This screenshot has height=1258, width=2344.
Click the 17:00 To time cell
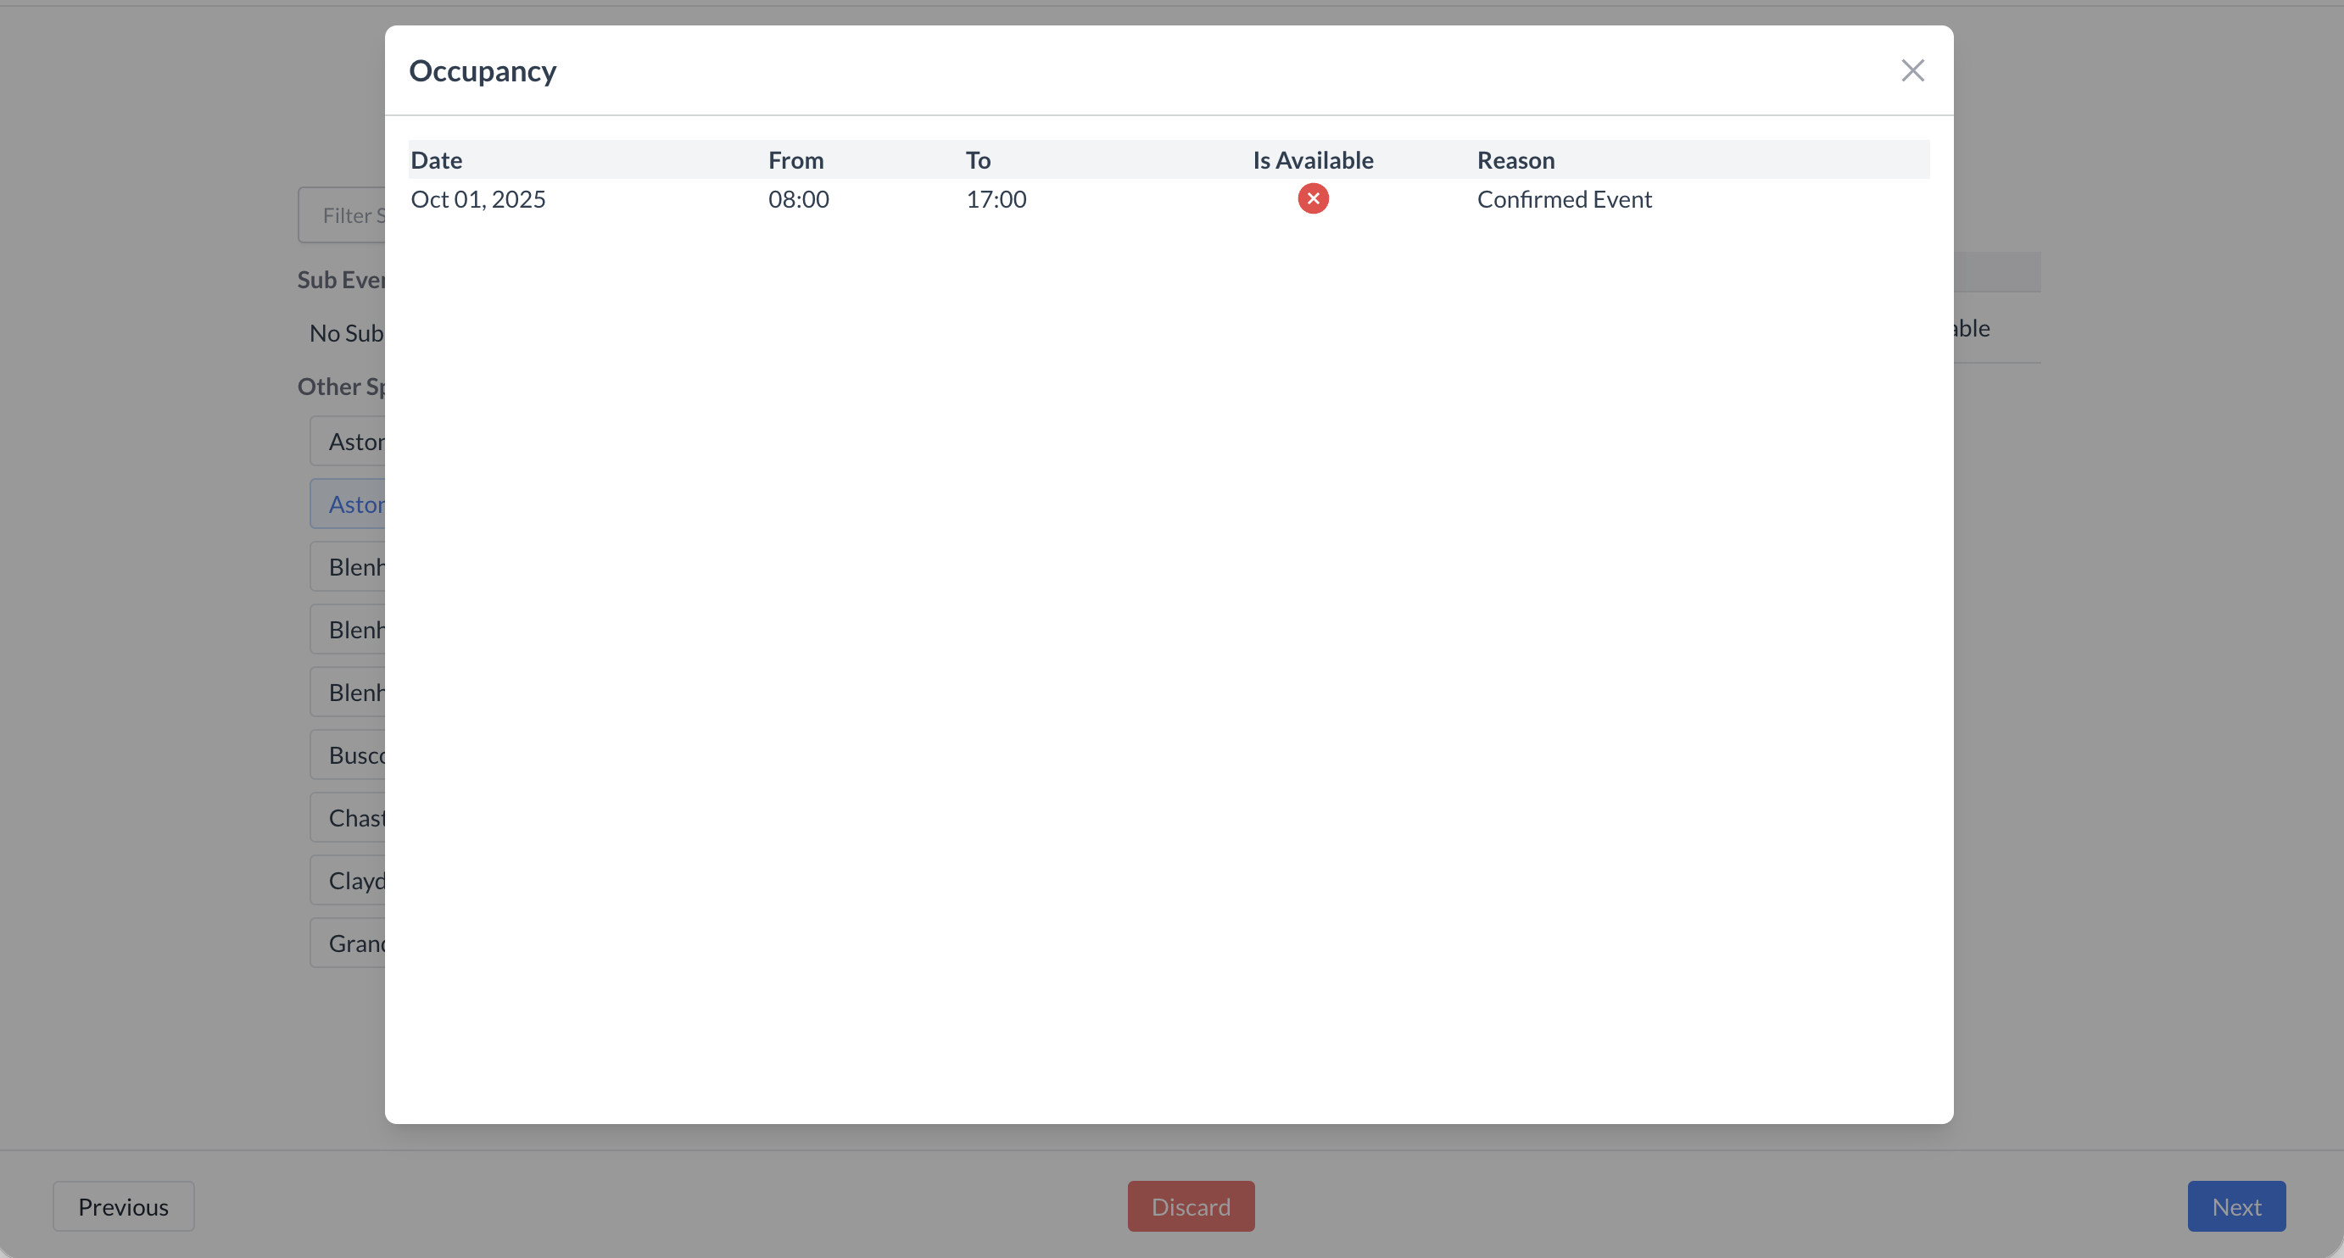[996, 199]
